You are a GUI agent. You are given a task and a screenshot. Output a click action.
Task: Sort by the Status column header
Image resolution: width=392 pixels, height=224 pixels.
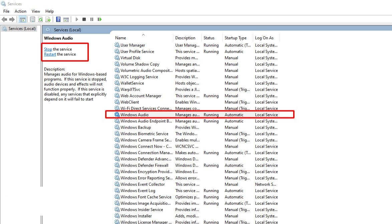point(212,38)
